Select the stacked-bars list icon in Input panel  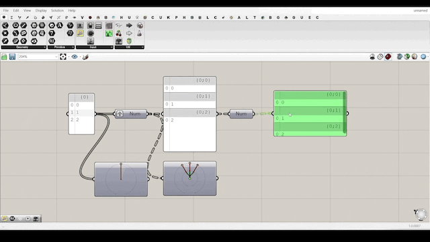(99, 26)
